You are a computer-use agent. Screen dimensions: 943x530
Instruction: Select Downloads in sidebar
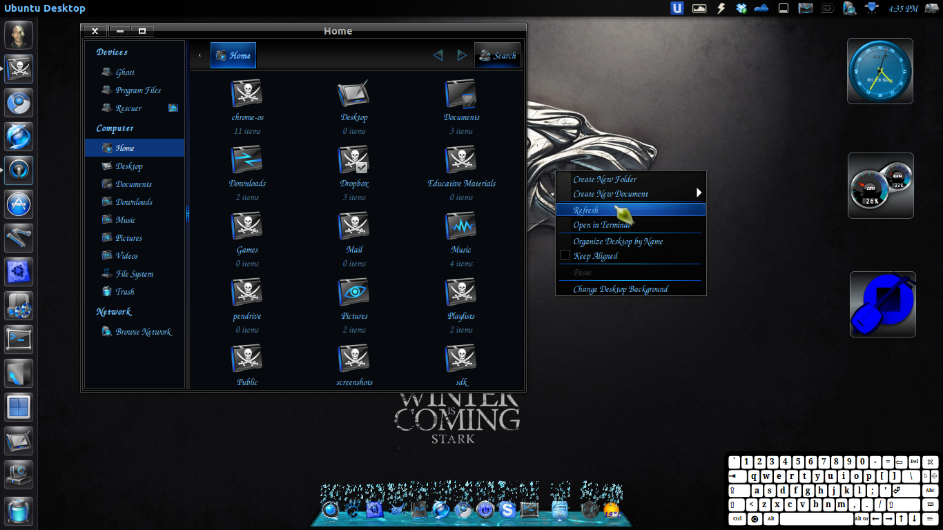135,202
